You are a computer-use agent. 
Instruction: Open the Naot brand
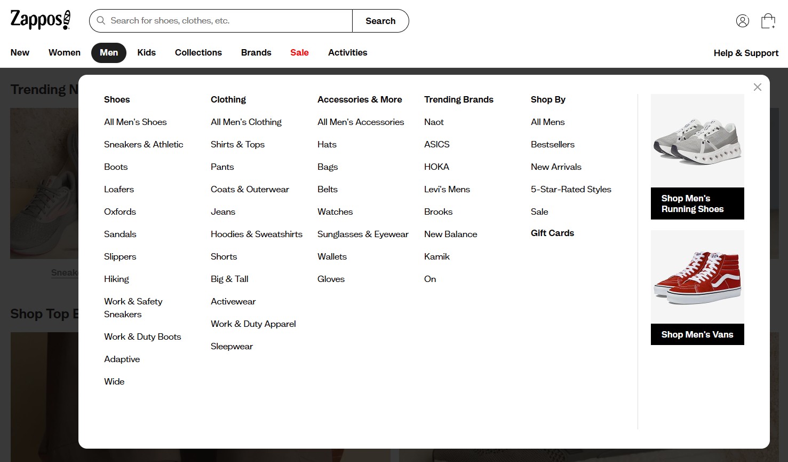point(434,122)
